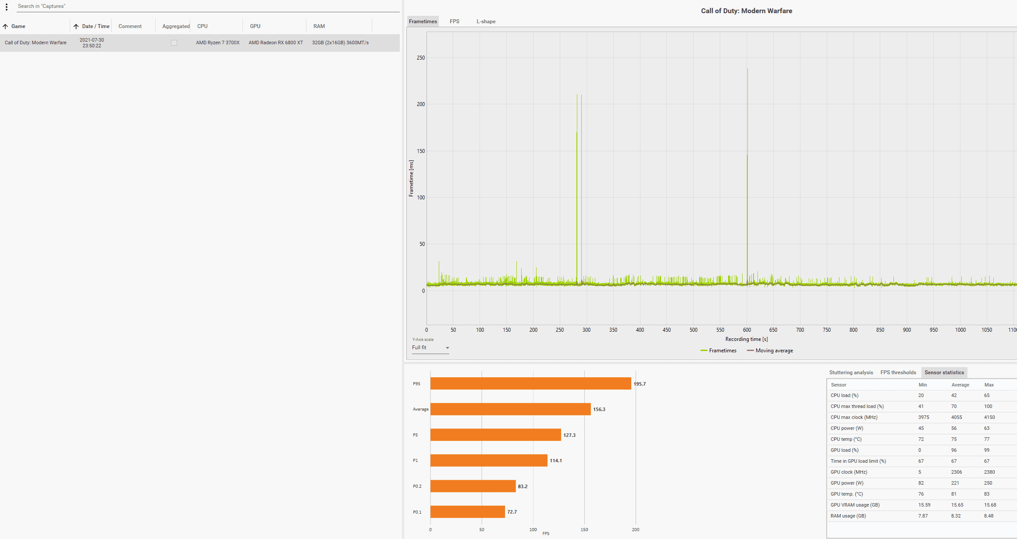Image resolution: width=1017 pixels, height=539 pixels.
Task: Click the Y-Axis scale dropdown arrow
Action: tap(447, 348)
